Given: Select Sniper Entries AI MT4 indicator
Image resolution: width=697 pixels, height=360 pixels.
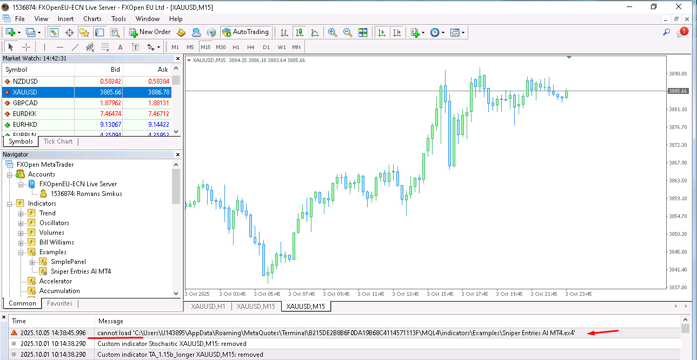Looking at the screenshot, I should [81, 271].
